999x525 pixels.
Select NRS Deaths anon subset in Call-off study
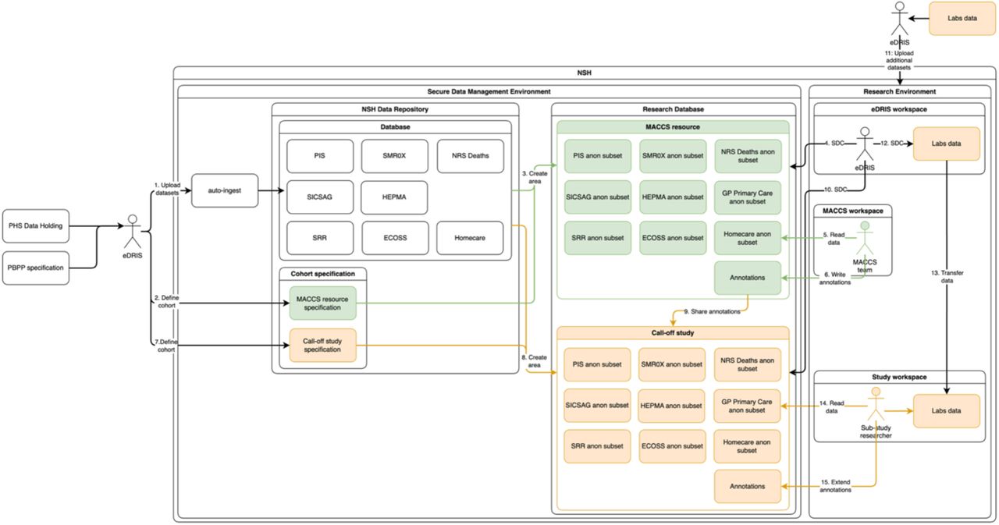coord(747,364)
